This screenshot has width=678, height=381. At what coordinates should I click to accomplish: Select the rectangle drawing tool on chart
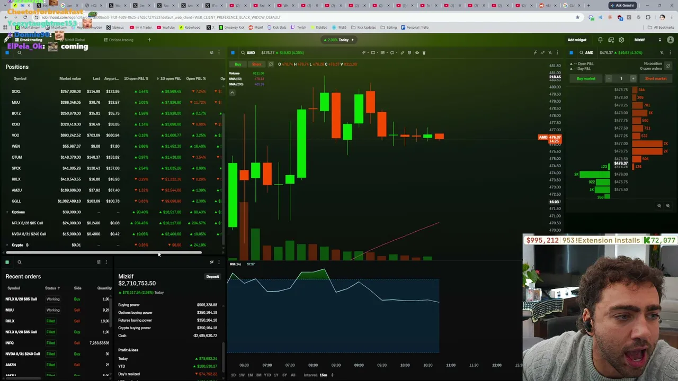[x=373, y=52]
